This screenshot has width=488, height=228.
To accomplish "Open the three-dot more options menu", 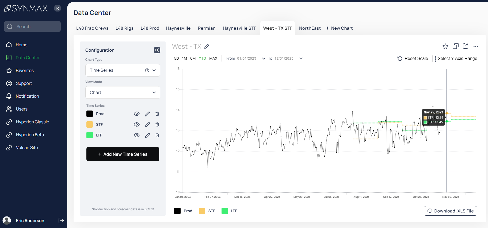I will pos(475,47).
